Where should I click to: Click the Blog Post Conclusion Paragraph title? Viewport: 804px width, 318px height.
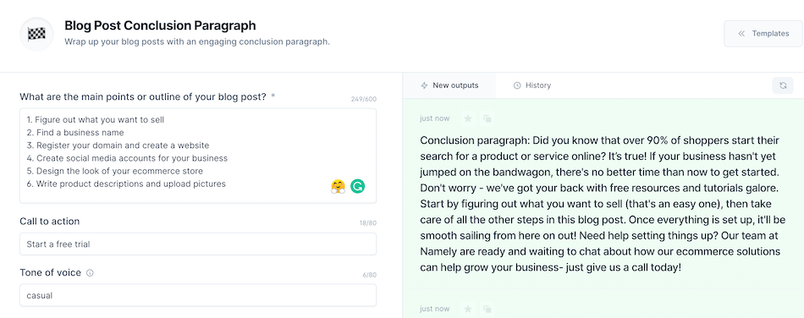tap(160, 25)
